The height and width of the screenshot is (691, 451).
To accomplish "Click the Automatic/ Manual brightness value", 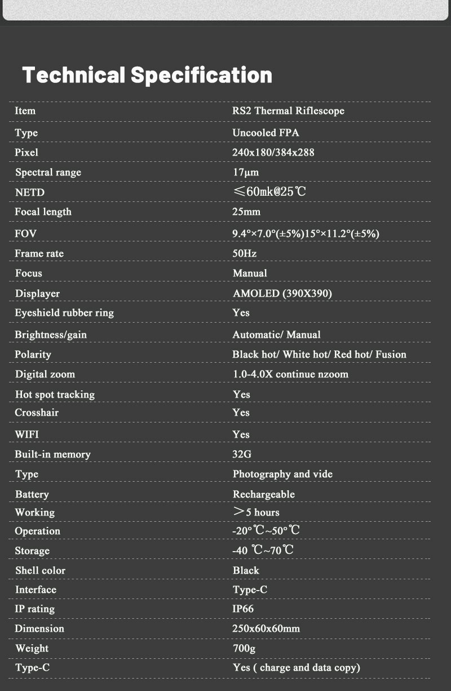I will tap(276, 335).
